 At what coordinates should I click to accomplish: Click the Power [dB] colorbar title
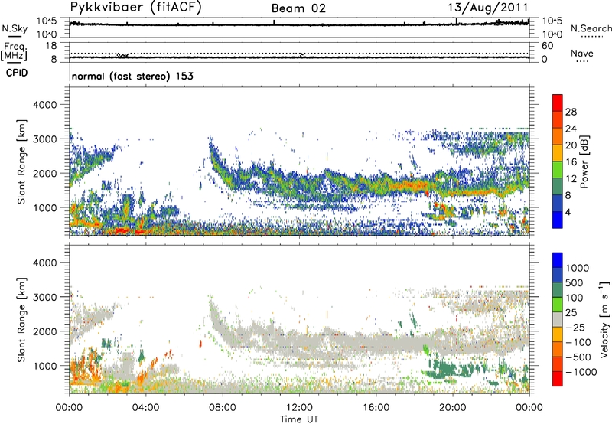pos(584,161)
